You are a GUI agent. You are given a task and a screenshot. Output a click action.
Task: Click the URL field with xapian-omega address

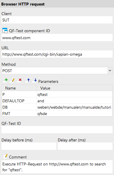pos(57,54)
